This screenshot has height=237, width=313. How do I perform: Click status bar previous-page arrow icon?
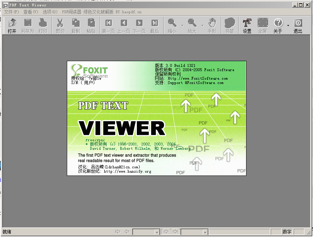[x=127, y=232]
